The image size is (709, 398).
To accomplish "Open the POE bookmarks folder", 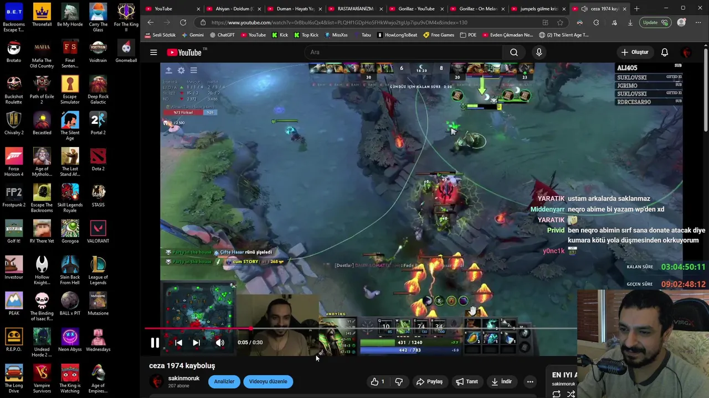I will click(x=468, y=35).
